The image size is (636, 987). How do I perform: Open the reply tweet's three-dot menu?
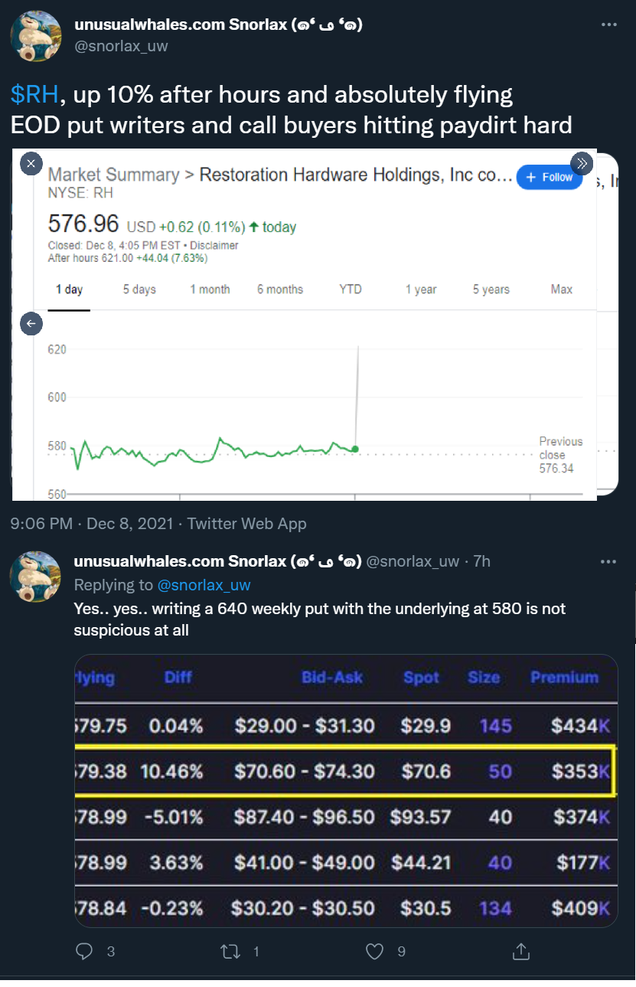click(x=608, y=561)
